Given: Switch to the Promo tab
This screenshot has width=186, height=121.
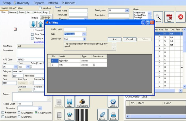Looking at the screenshot, I should tap(21, 12).
